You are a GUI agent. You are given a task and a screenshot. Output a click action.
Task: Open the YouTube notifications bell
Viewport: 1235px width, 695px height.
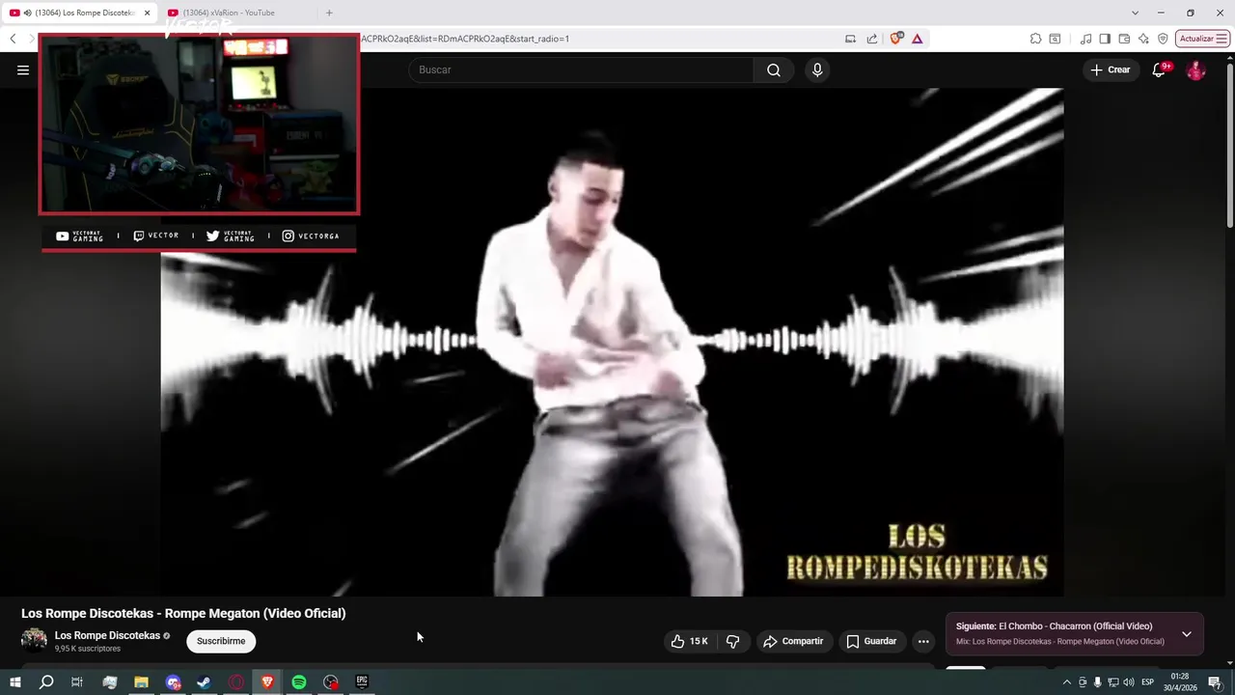pyautogui.click(x=1160, y=69)
